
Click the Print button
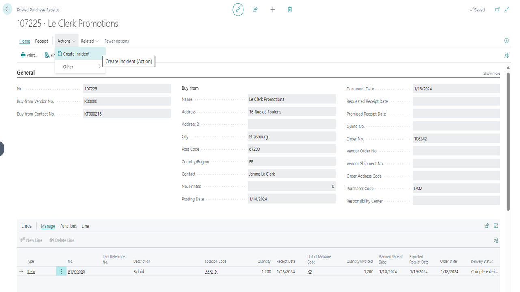(29, 55)
